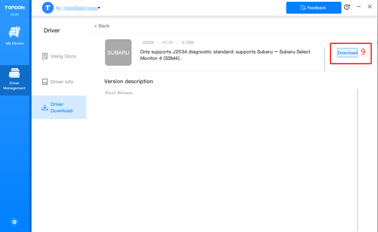Minimize the TOPDON window
The height and width of the screenshot is (232, 378).
coord(359,7)
